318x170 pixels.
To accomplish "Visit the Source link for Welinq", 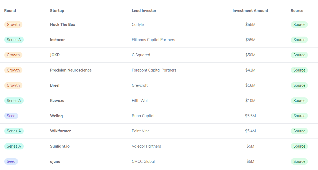I will coord(299,116).
